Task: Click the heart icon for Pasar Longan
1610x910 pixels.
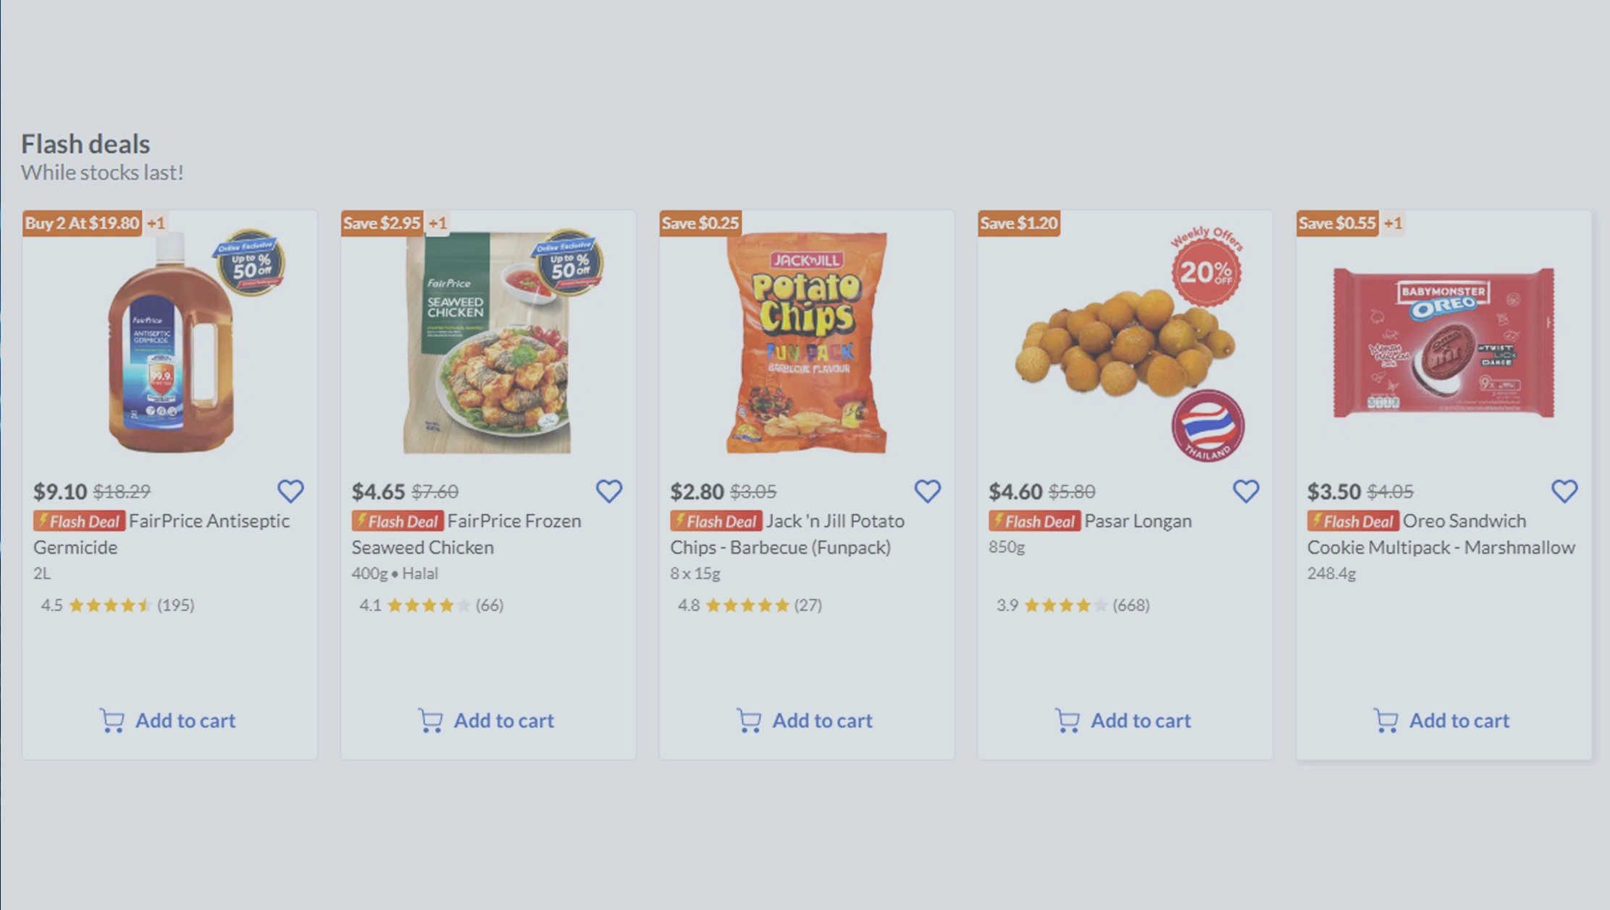Action: pos(1246,492)
